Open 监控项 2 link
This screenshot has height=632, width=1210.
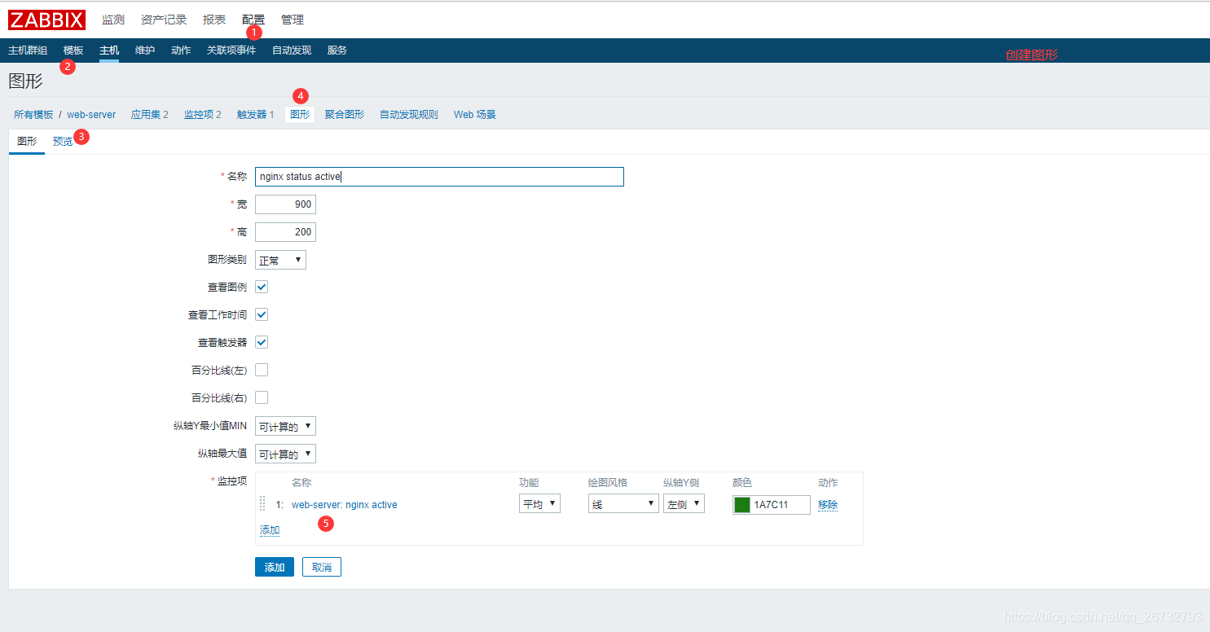[203, 115]
